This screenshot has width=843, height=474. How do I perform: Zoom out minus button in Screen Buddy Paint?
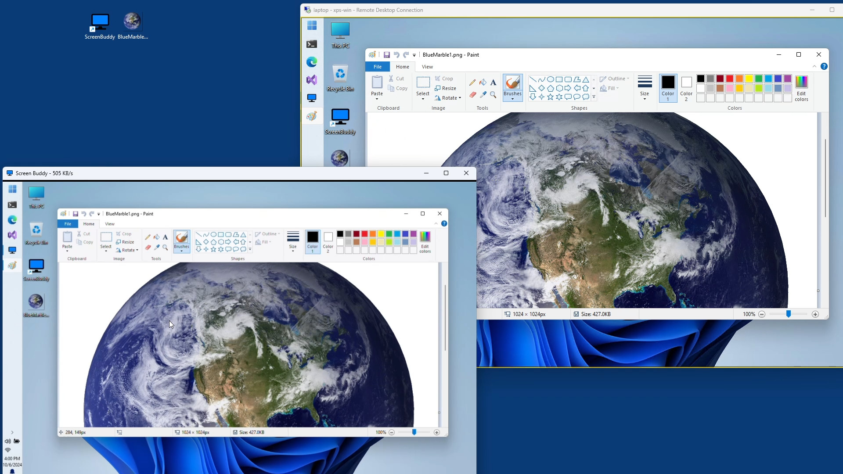coord(392,432)
